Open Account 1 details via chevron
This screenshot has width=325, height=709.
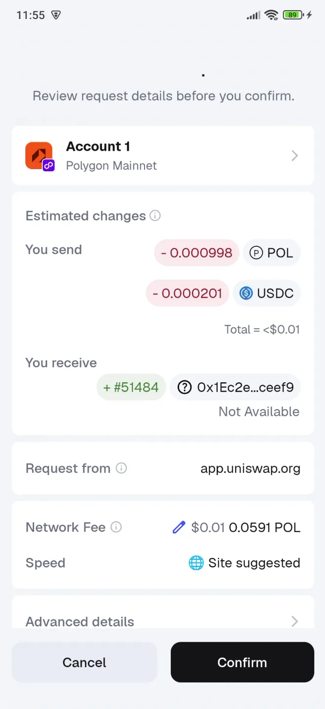point(294,156)
